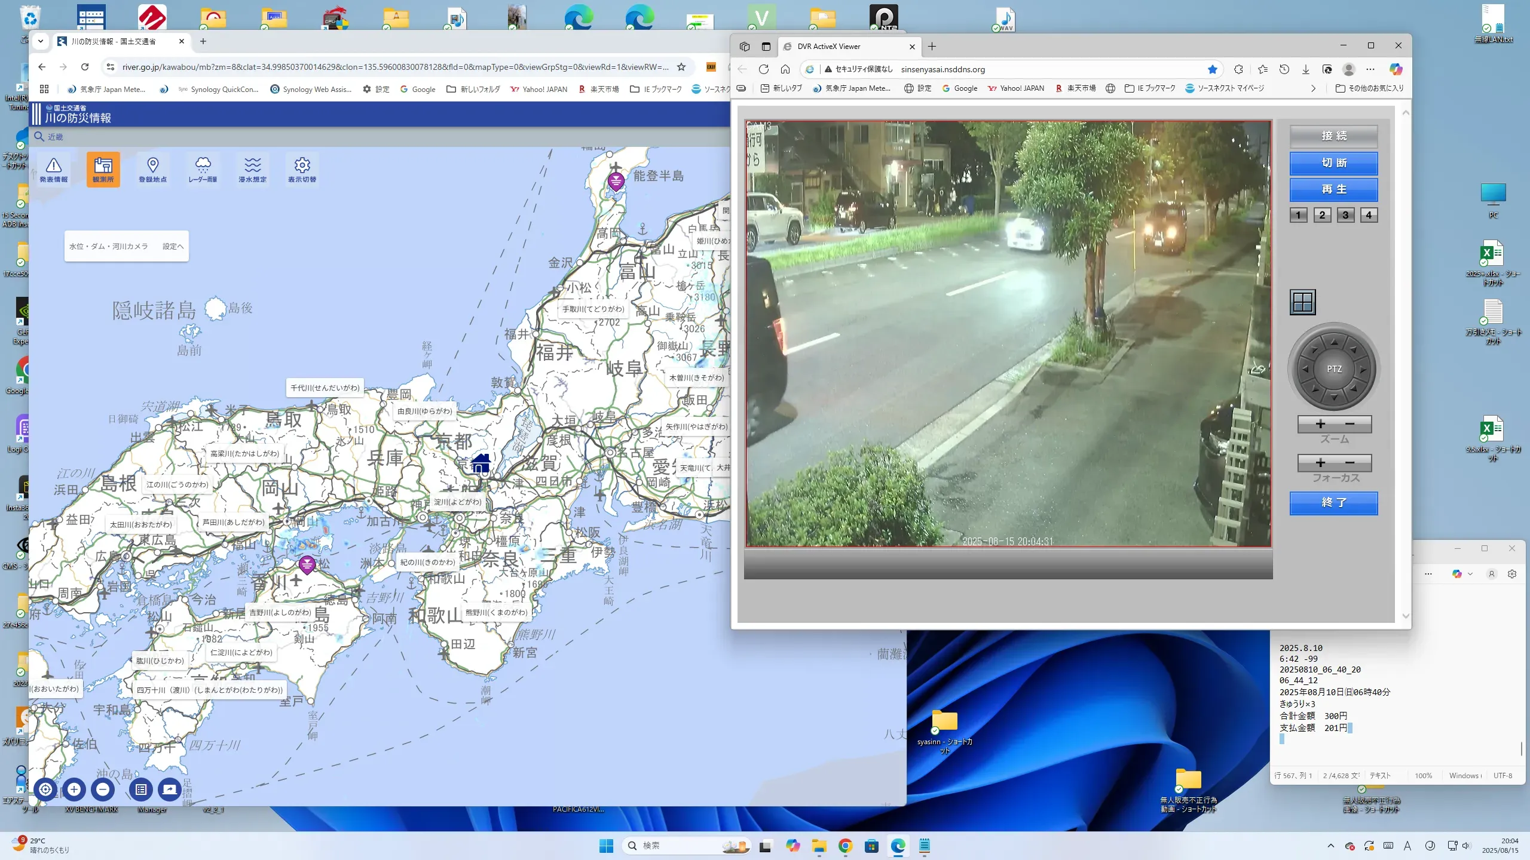Screen dimensions: 1530x860
Task: Show hidden system tray icons chevron
Action: point(1330,846)
